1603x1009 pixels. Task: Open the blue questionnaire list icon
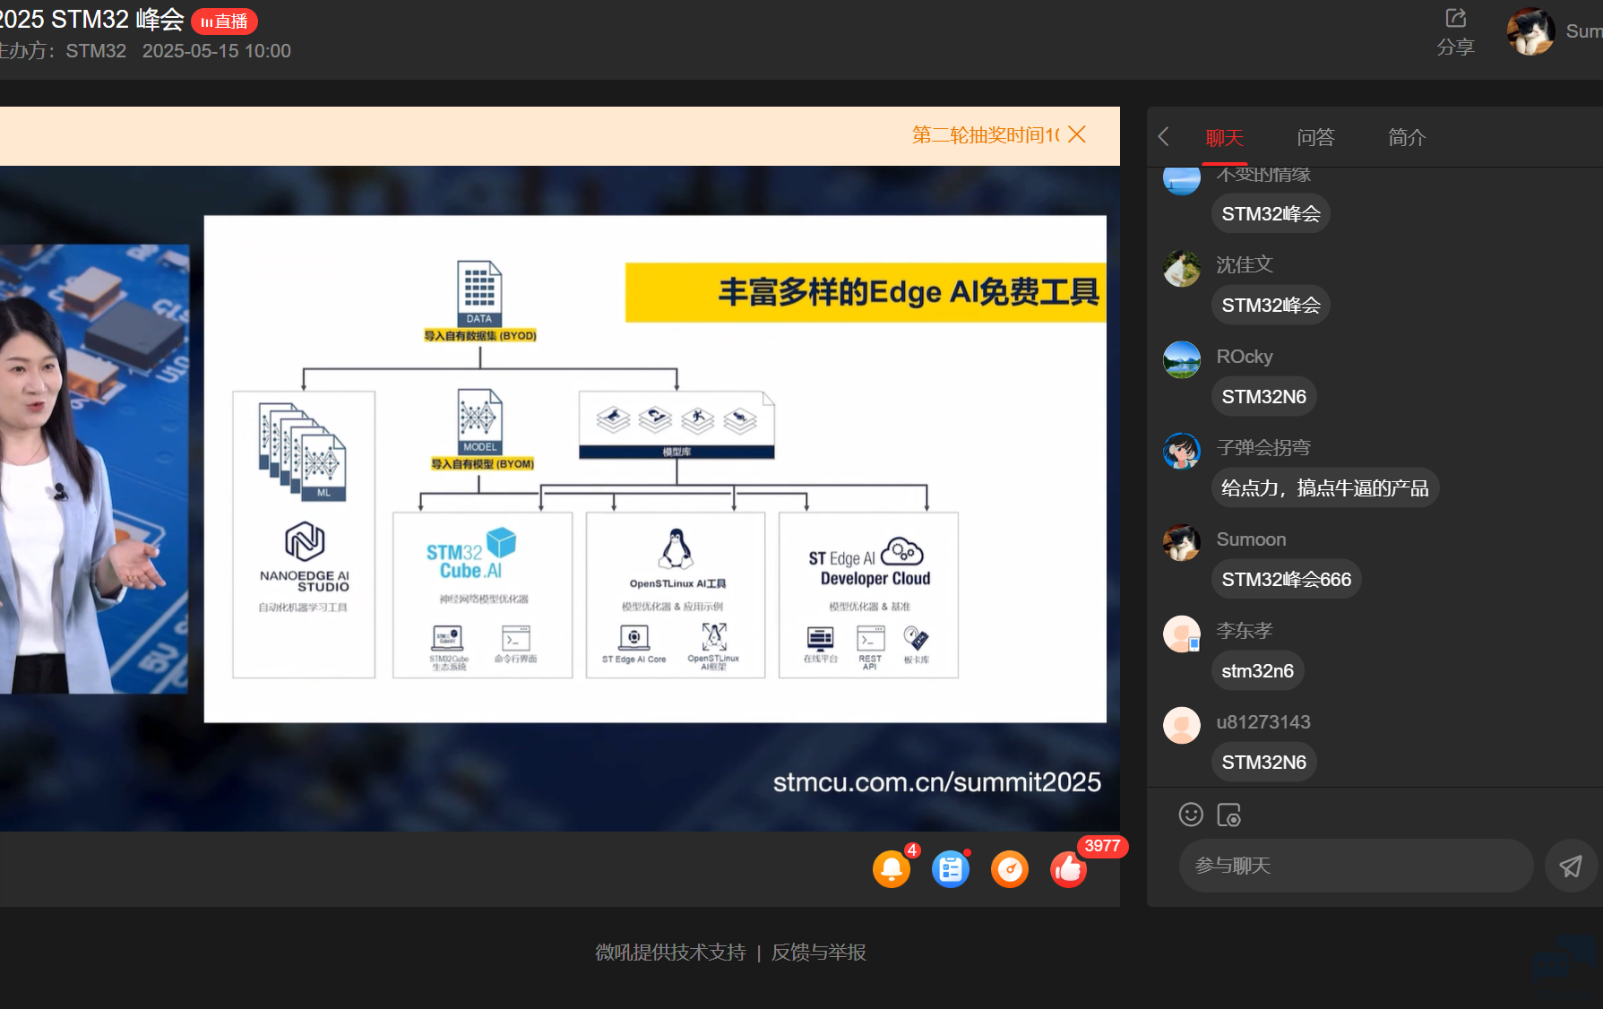(x=951, y=868)
